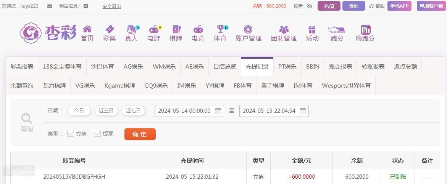Open 账户管理 account icon
Viewport: 447px width, 184px height.
tap(248, 29)
